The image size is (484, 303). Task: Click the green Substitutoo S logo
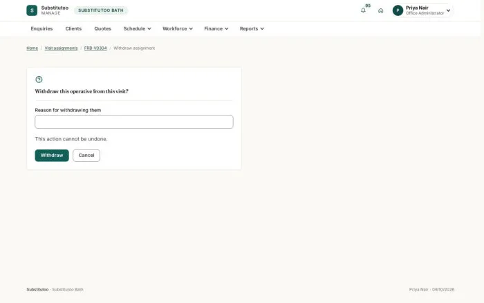coord(32,10)
